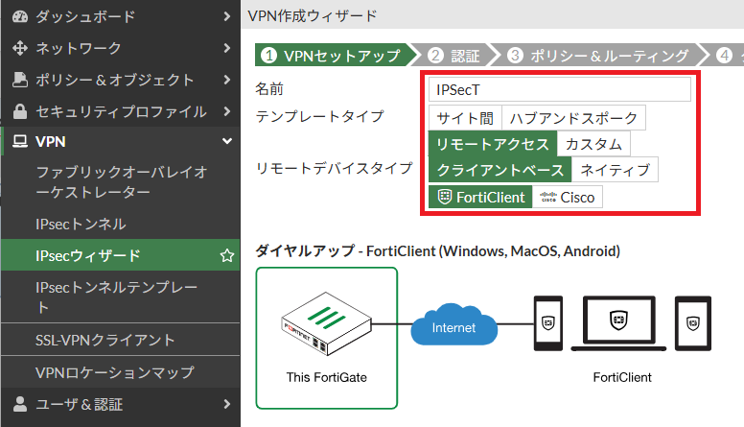Select リモートアクセス template type
This screenshot has width=744, height=427.
(x=493, y=144)
